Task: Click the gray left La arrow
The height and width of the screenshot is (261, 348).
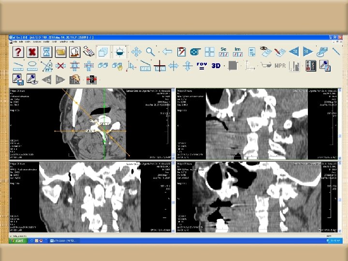Action: tap(46, 80)
